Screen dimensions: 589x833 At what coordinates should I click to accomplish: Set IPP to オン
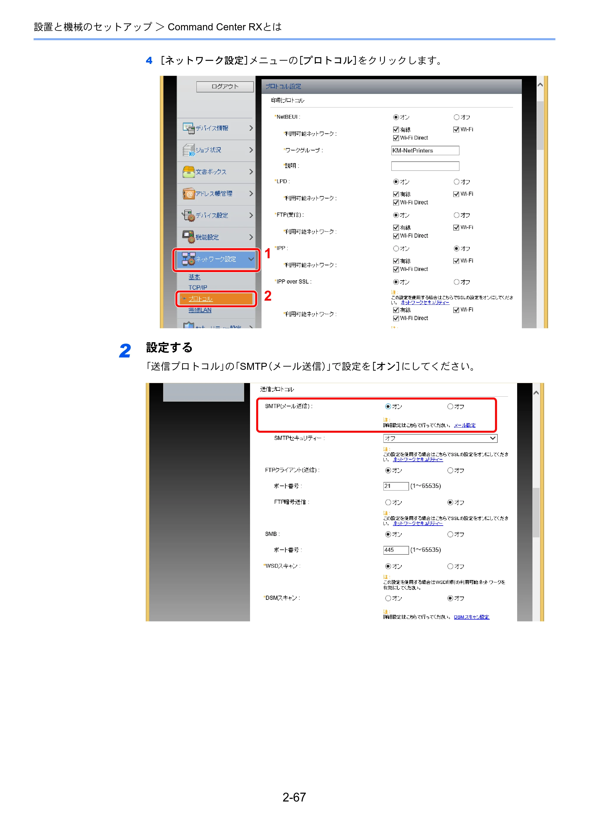point(396,249)
